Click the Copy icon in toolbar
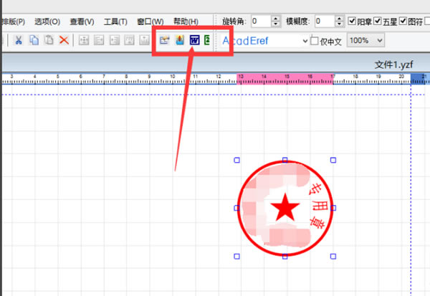Image resolution: width=430 pixels, height=296 pixels. tap(34, 41)
